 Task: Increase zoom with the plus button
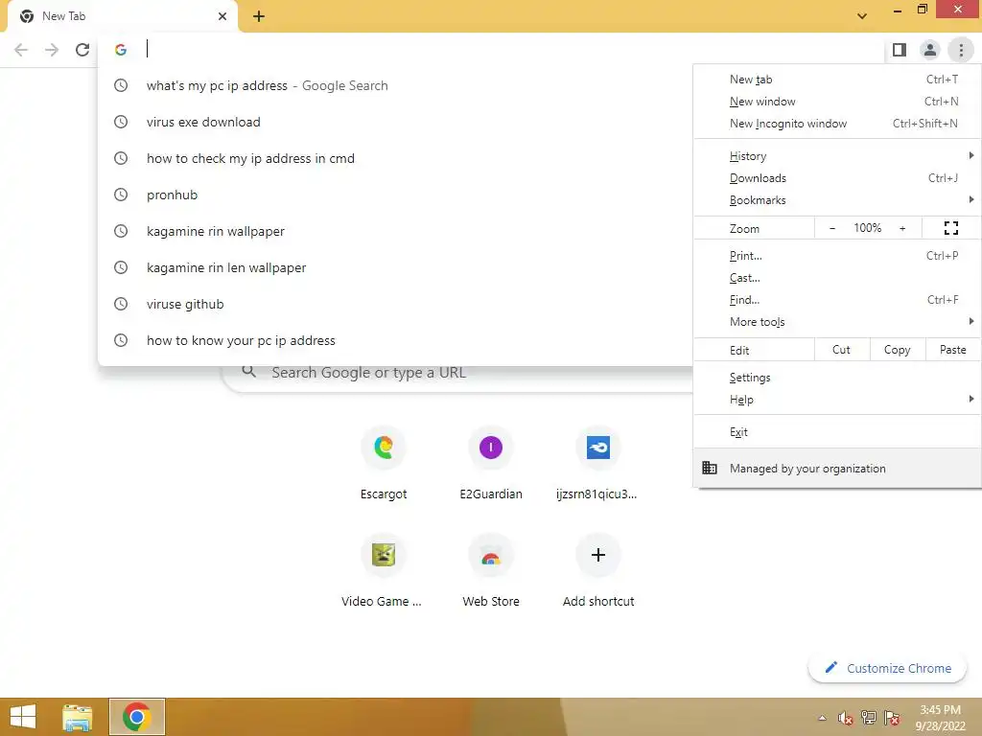tap(902, 228)
